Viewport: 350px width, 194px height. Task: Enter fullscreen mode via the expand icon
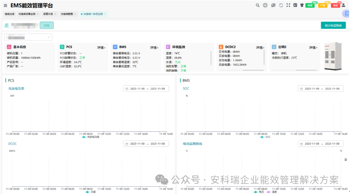288,5
